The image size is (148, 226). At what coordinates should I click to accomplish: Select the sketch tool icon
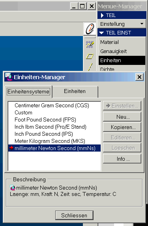[90, 44]
